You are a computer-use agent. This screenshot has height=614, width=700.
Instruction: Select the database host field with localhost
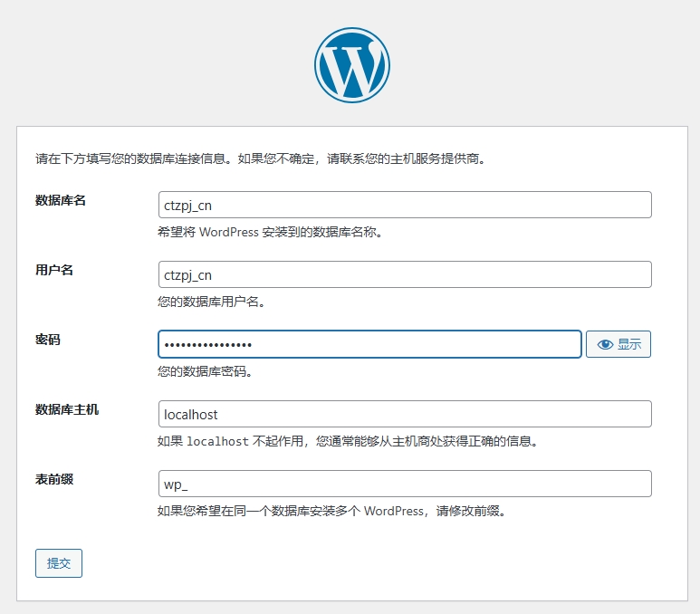[404, 414]
